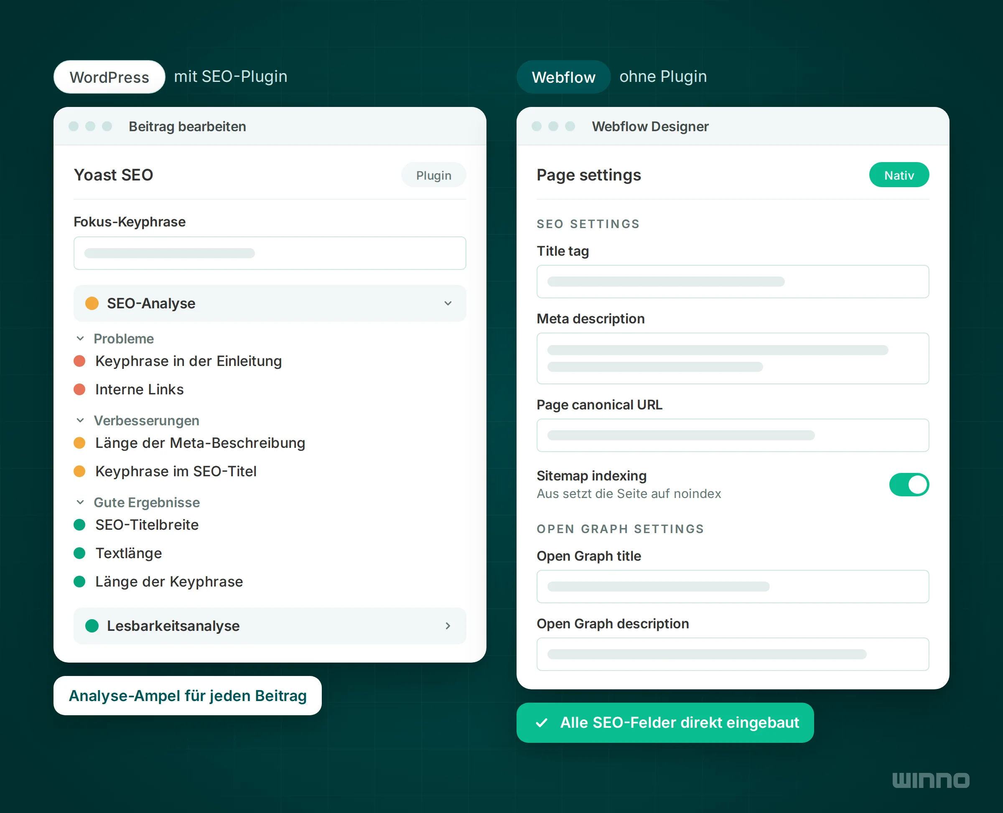1003x813 pixels.
Task: Click Beitrag bearbeiten window title
Action: tap(187, 127)
